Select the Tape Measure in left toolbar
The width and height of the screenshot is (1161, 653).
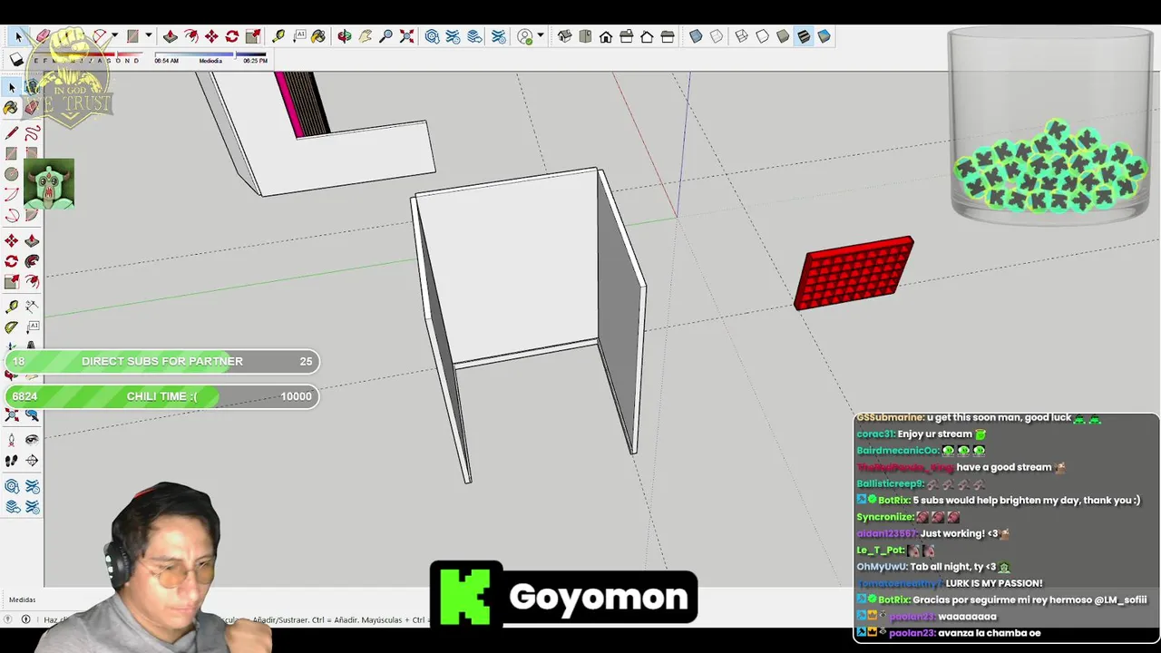click(11, 307)
